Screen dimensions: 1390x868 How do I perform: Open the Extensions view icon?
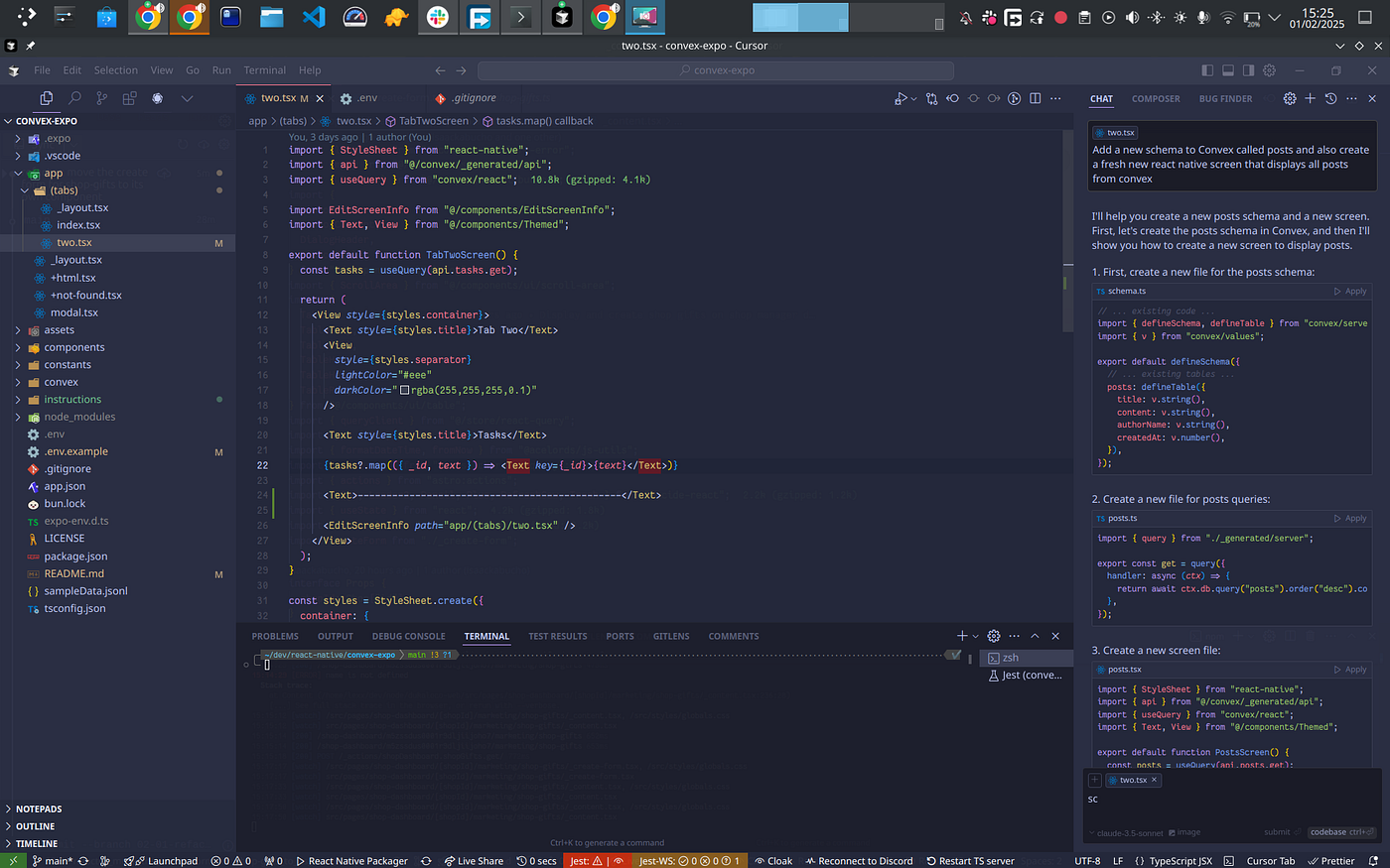pos(129,98)
